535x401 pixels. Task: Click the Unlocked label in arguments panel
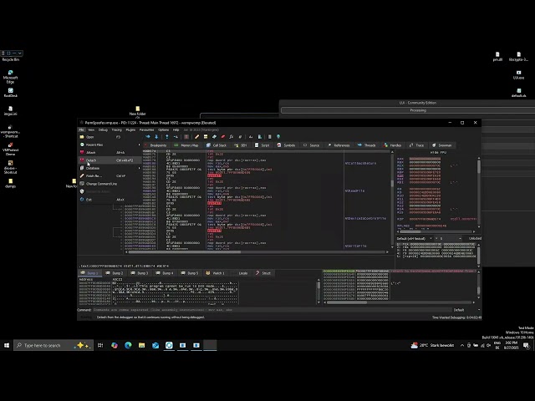coord(475,238)
